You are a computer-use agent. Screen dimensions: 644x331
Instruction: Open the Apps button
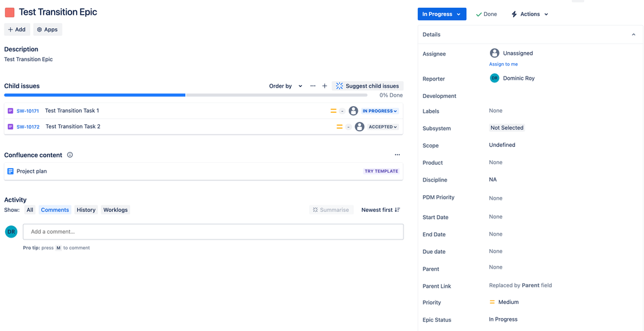48,30
